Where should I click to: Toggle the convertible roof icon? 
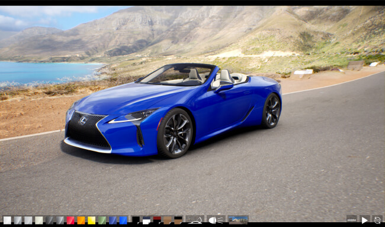(x=195, y=220)
